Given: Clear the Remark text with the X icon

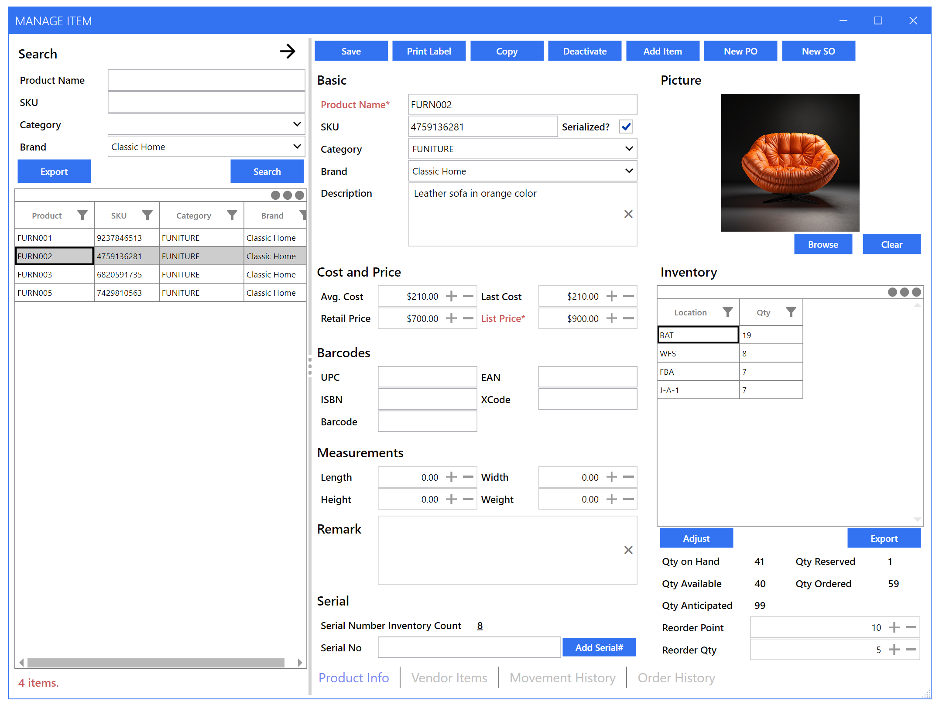Looking at the screenshot, I should (628, 550).
